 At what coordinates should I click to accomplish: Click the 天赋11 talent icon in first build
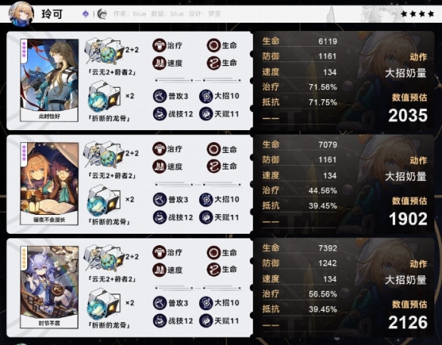[206, 114]
